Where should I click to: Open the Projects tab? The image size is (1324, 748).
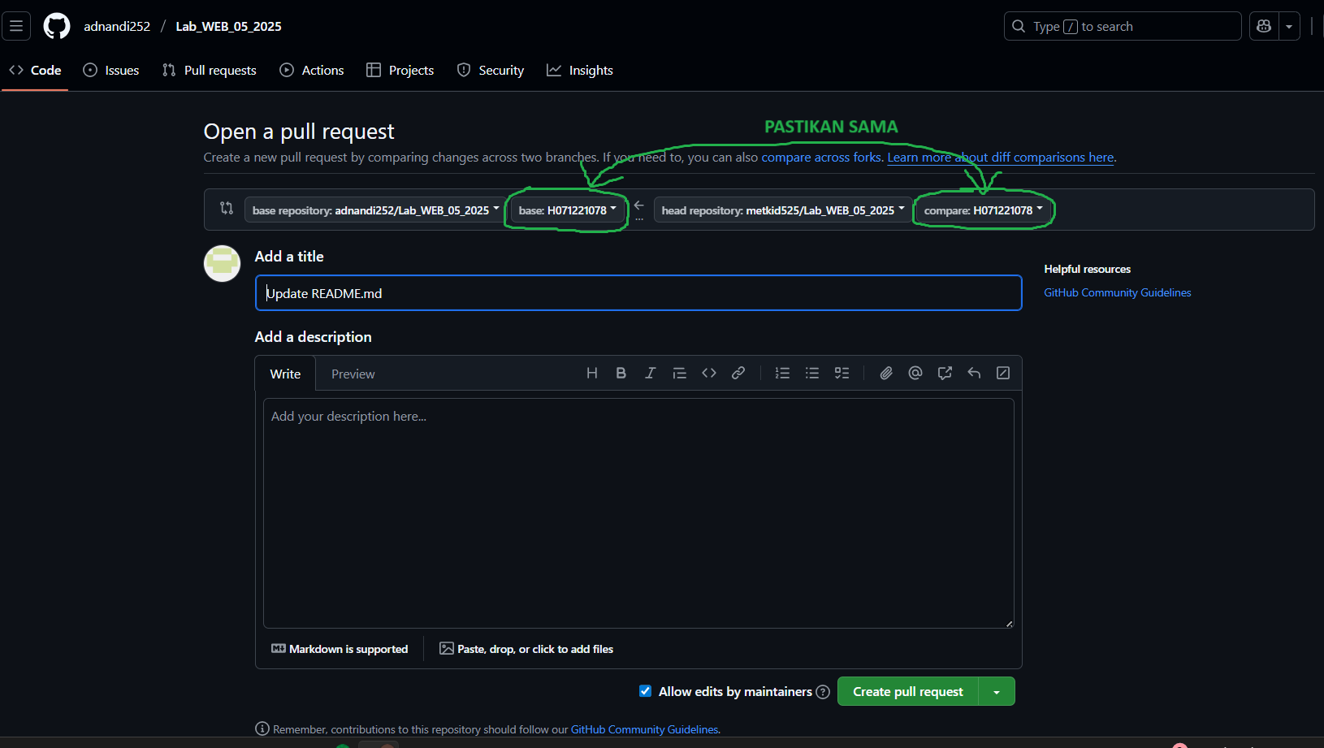(x=400, y=71)
